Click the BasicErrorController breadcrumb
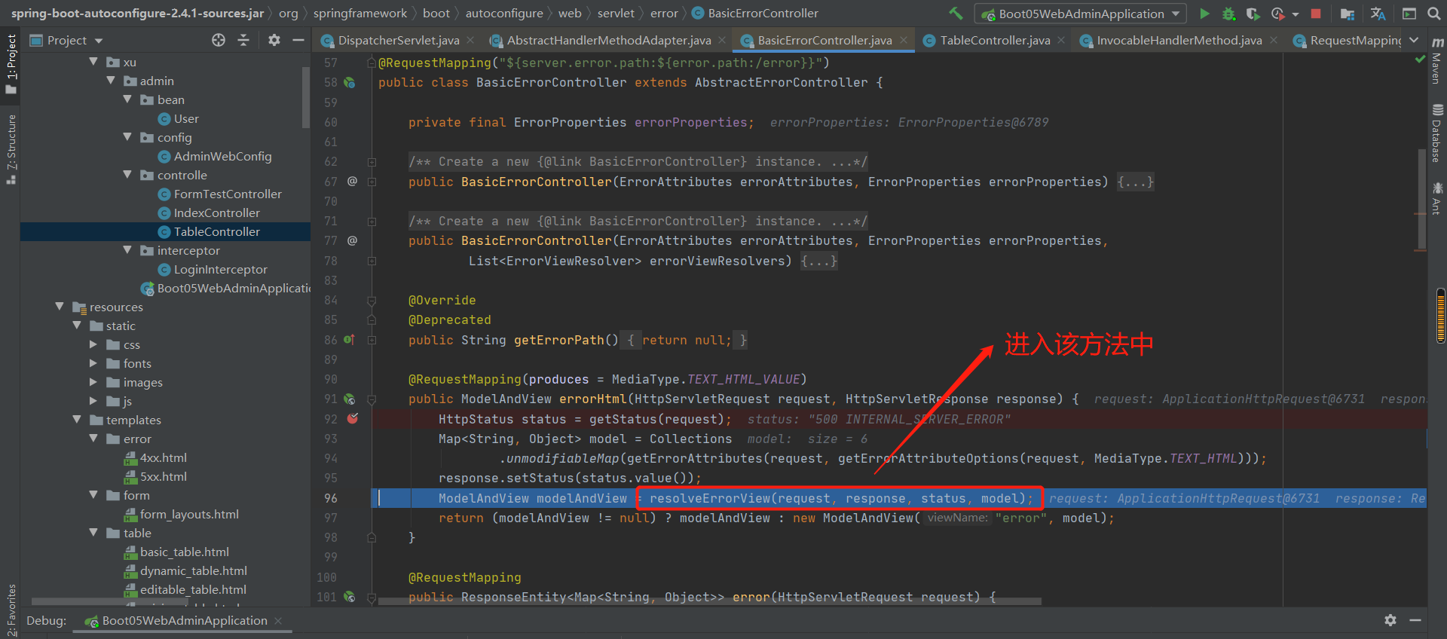 [754, 13]
